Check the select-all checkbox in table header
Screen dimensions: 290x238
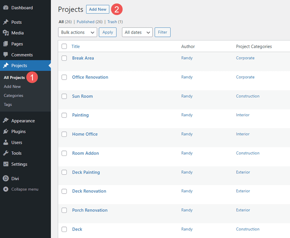[64, 46]
